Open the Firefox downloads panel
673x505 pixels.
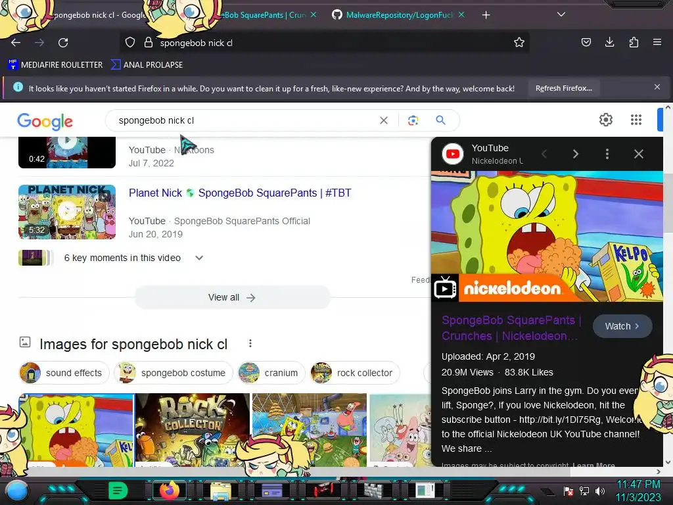point(609,42)
